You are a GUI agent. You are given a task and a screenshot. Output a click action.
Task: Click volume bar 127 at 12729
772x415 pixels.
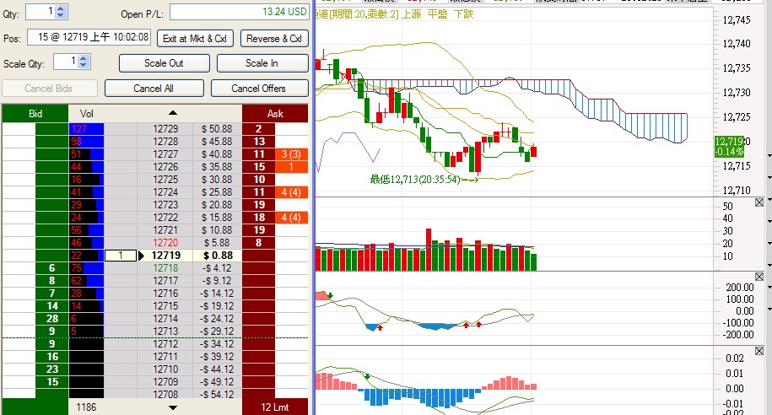point(87,129)
